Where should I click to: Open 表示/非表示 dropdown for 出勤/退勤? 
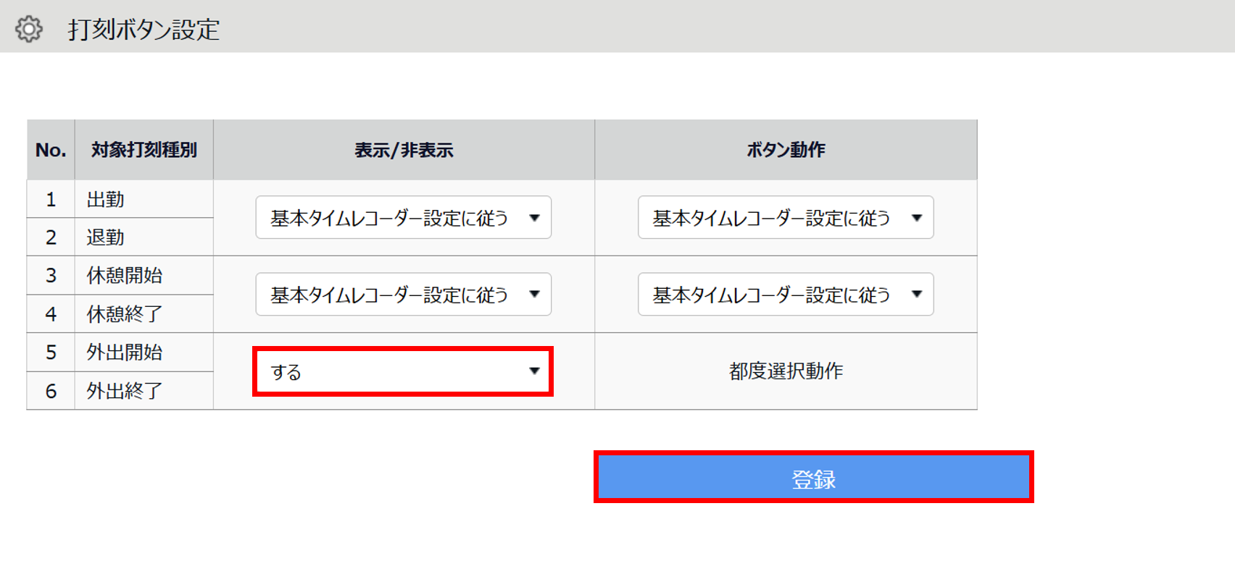tap(403, 217)
